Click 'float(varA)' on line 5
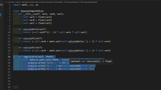Viewport: 161px width, 90px height. [45, 17]
